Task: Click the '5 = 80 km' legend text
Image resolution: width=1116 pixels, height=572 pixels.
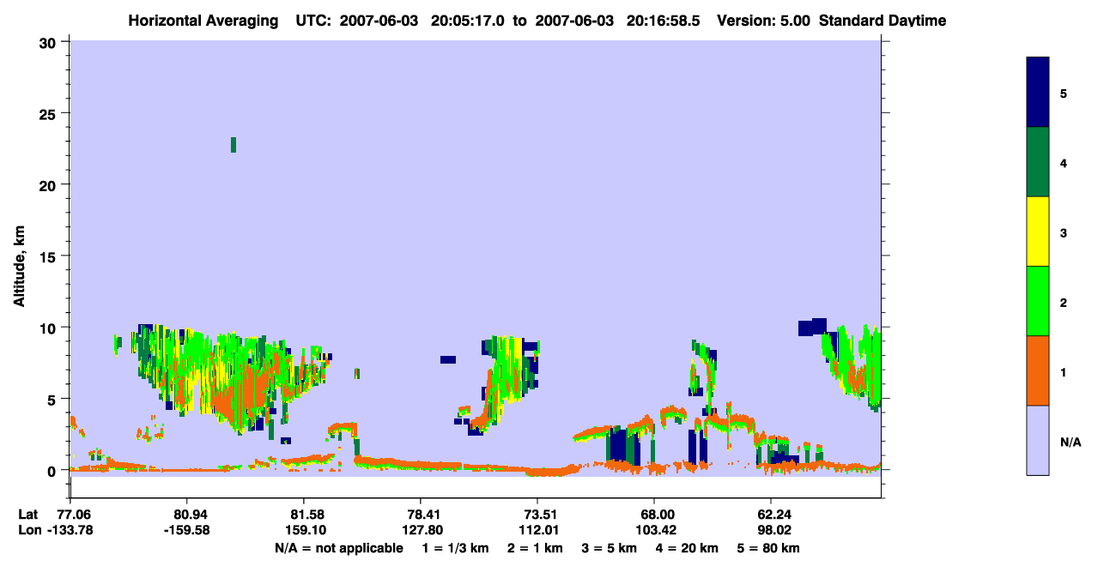Action: (768, 548)
